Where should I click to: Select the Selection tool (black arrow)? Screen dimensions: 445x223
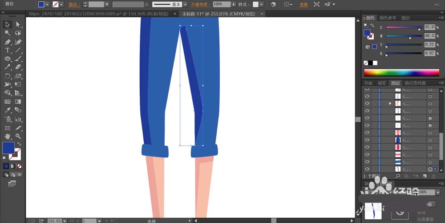[8, 24]
